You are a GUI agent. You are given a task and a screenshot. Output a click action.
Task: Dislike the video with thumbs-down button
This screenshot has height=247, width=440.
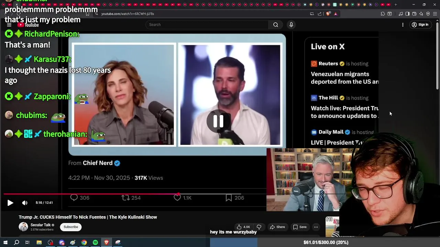tap(259, 227)
